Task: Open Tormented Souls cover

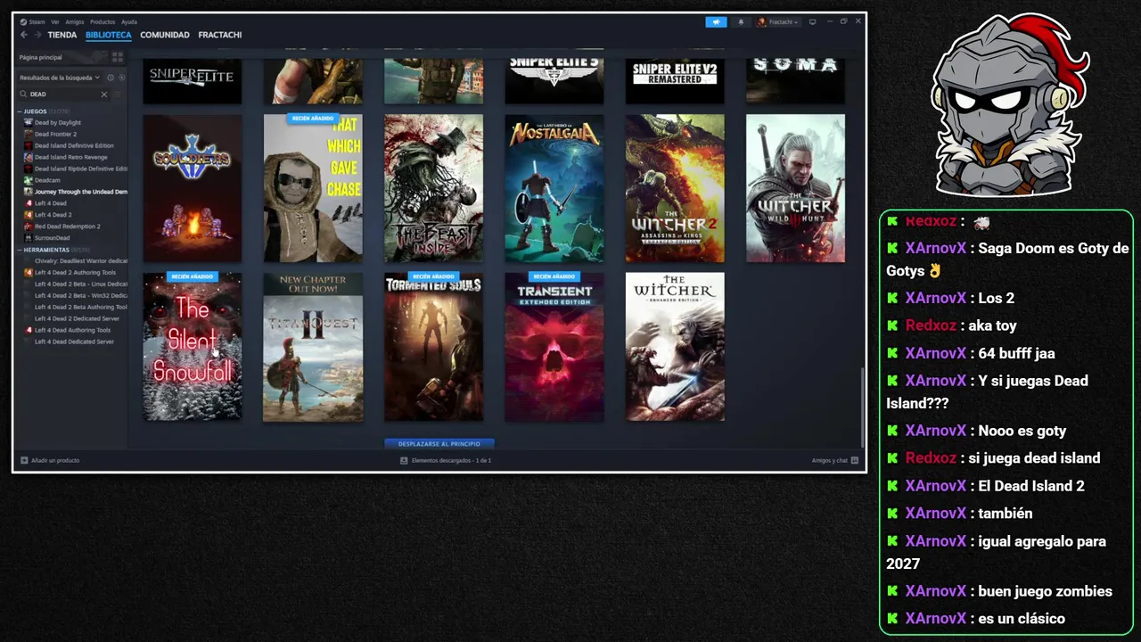Action: coord(433,347)
